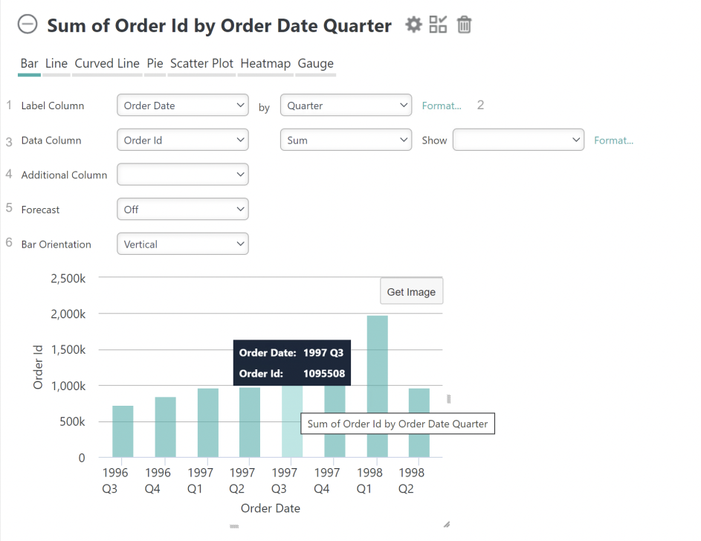Select the Heatmap chart tab
701x541 pixels.
(265, 63)
